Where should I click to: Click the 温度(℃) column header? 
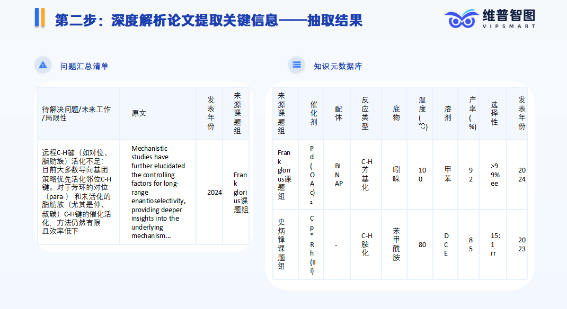[x=420, y=113]
